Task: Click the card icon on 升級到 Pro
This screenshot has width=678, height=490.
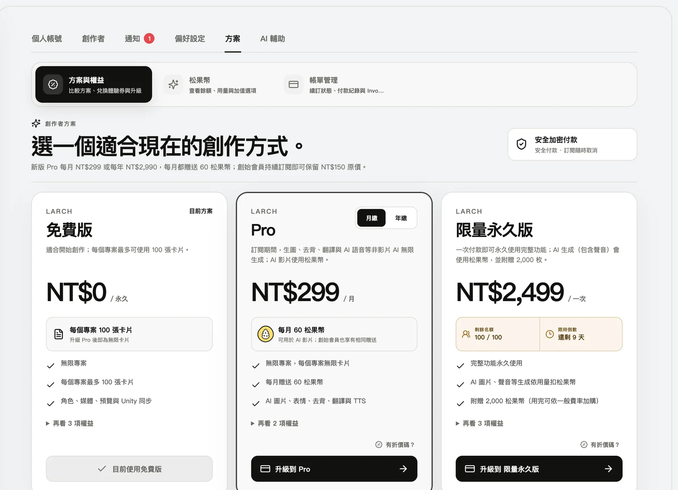Action: 265,469
